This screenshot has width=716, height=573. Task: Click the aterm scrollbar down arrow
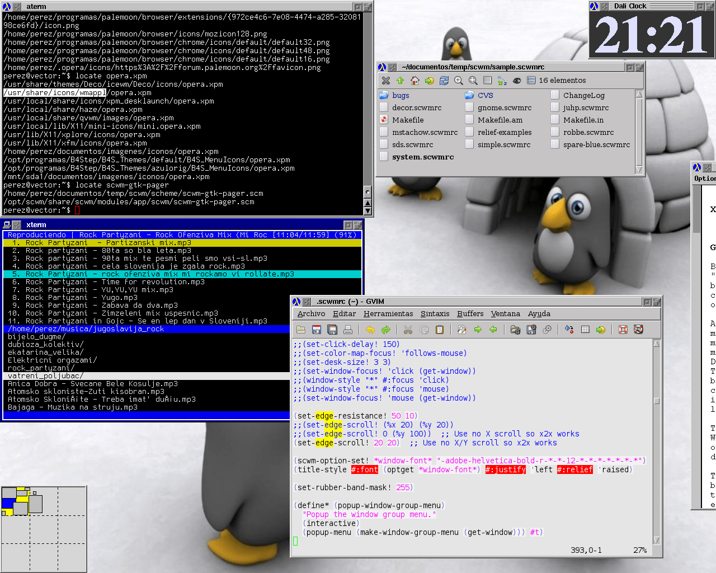368,210
